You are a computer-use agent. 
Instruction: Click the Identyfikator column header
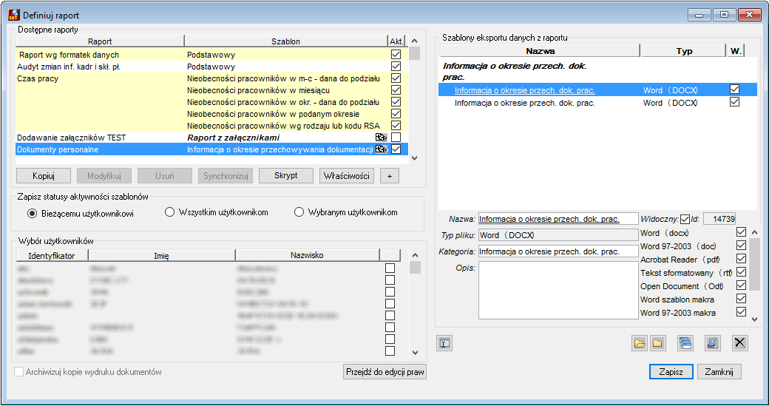coord(52,255)
